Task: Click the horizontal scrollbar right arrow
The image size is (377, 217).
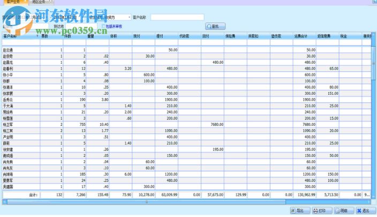Action: (x=369, y=202)
